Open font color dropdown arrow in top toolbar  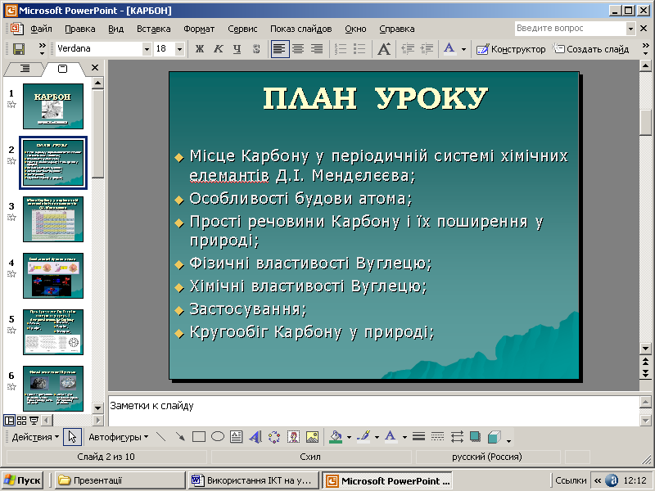(x=463, y=49)
